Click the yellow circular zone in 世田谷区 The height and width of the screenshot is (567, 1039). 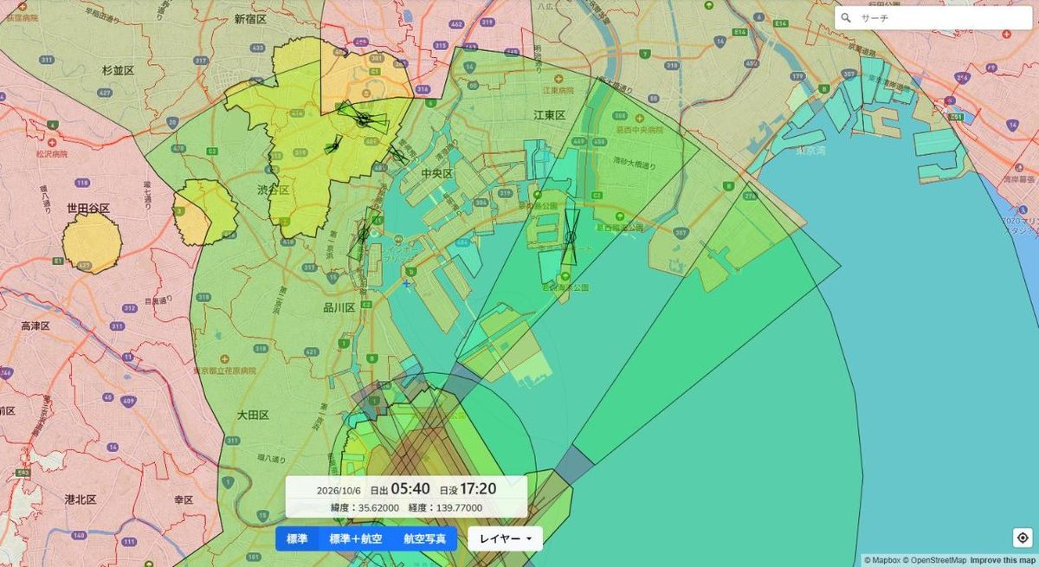(x=93, y=243)
